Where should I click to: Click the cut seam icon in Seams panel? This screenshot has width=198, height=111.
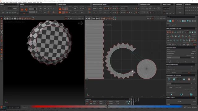[x=4, y=9]
